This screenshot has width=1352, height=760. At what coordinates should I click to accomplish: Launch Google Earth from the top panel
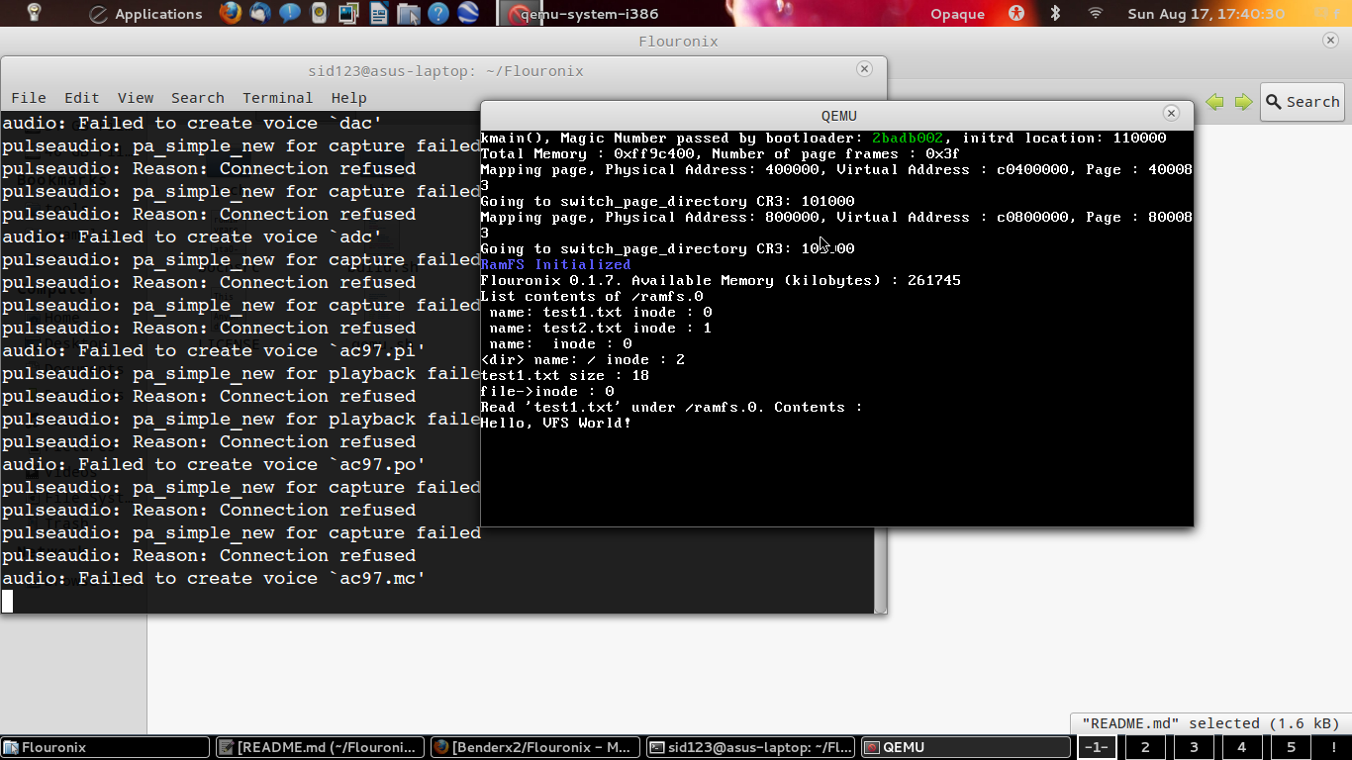point(467,13)
